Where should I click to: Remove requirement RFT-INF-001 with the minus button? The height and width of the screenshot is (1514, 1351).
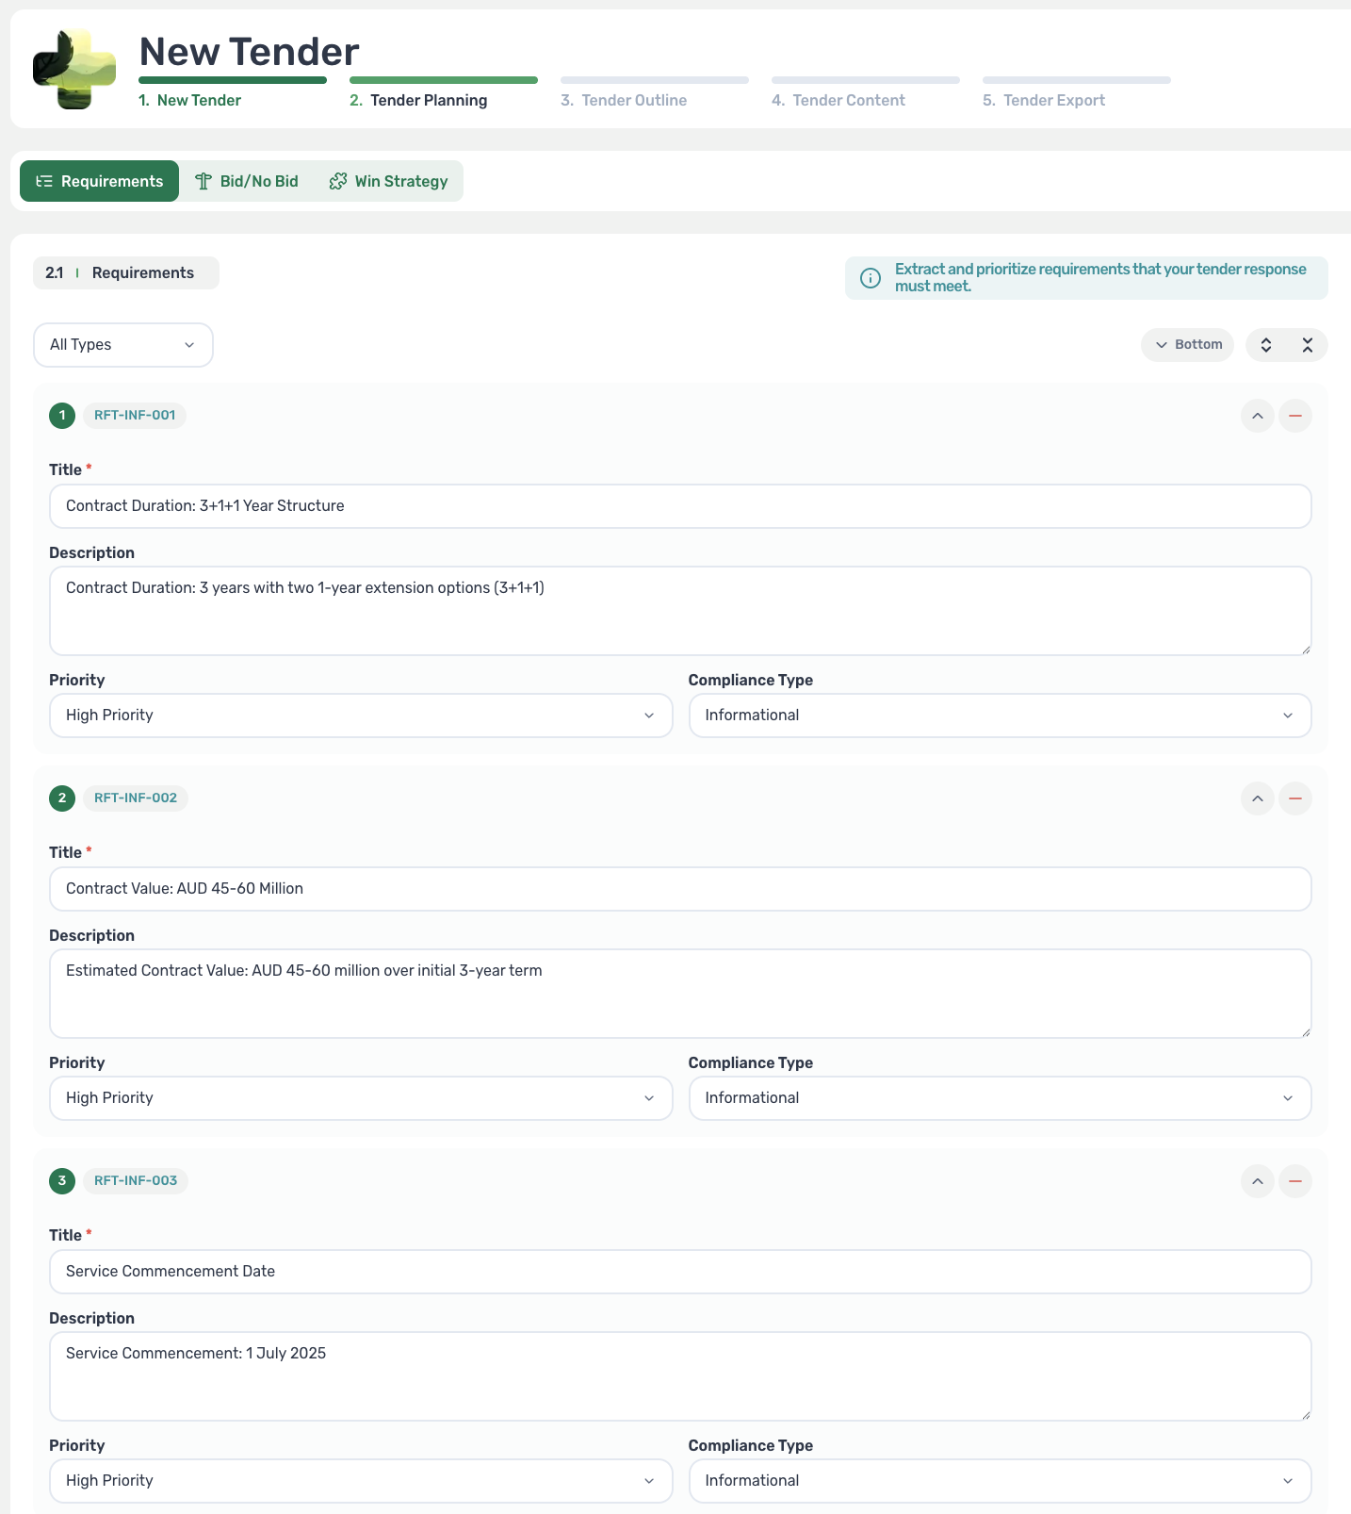(1295, 416)
